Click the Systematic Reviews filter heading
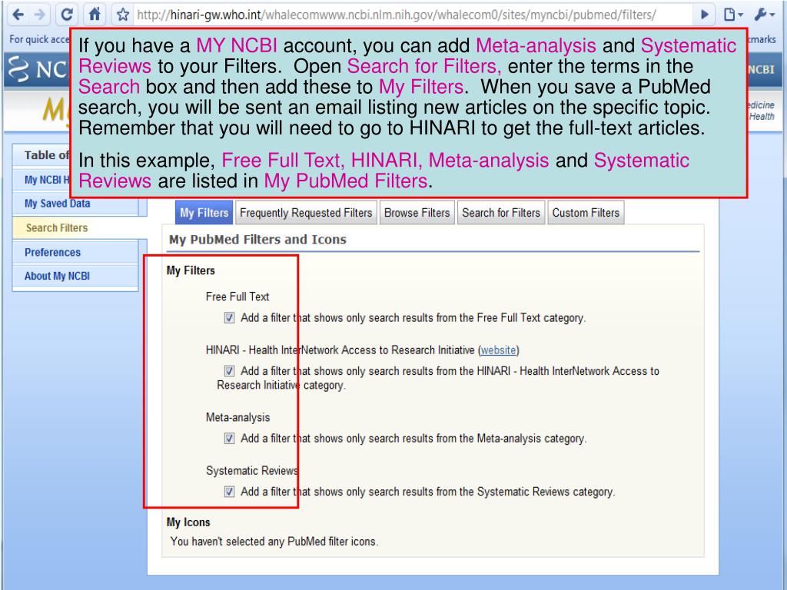Screen dimensions: 787x590 coord(252,470)
